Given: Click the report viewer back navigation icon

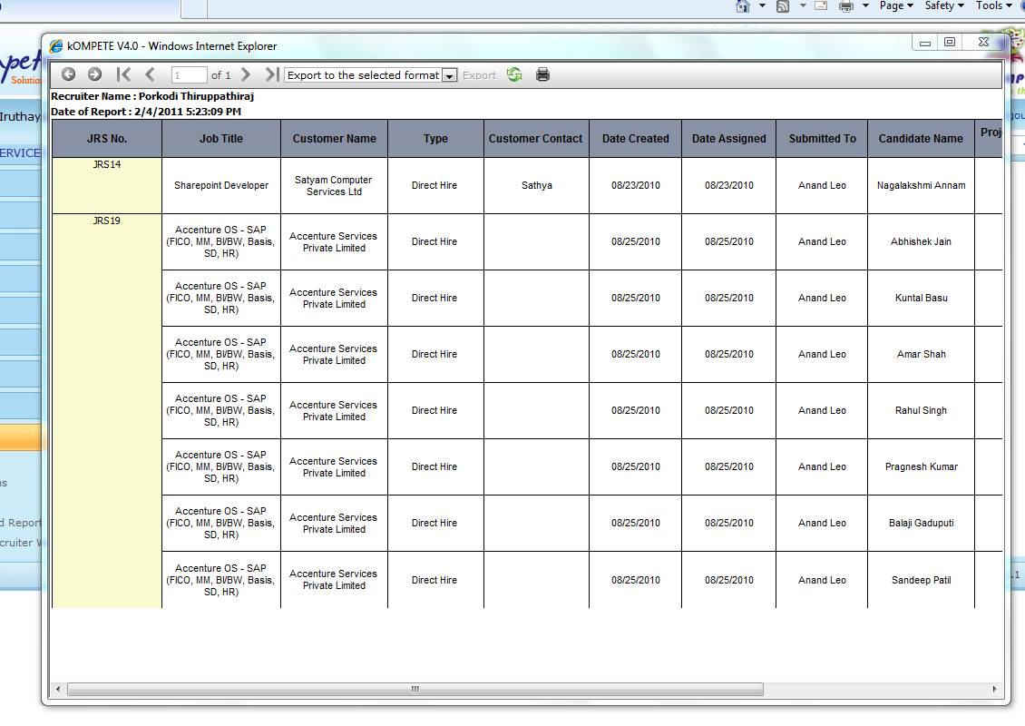Looking at the screenshot, I should click(x=69, y=74).
